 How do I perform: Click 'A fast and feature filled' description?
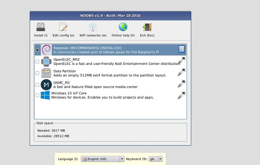point(95,87)
